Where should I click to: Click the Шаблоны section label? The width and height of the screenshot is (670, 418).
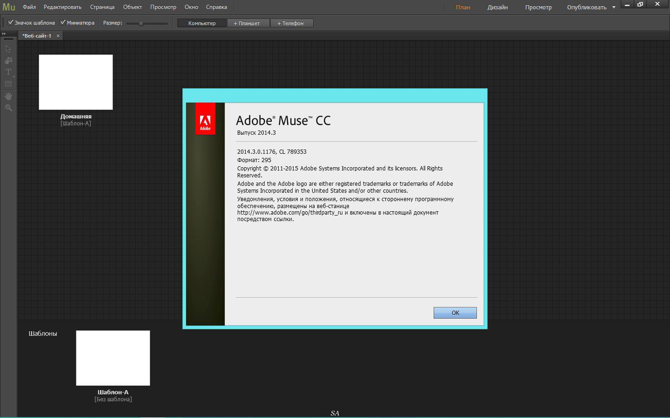click(43, 333)
